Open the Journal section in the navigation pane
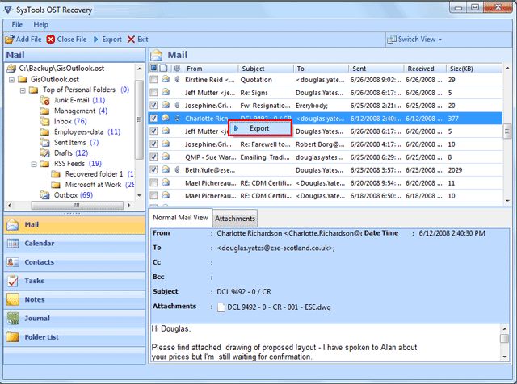The height and width of the screenshot is (384, 517). coord(37,317)
